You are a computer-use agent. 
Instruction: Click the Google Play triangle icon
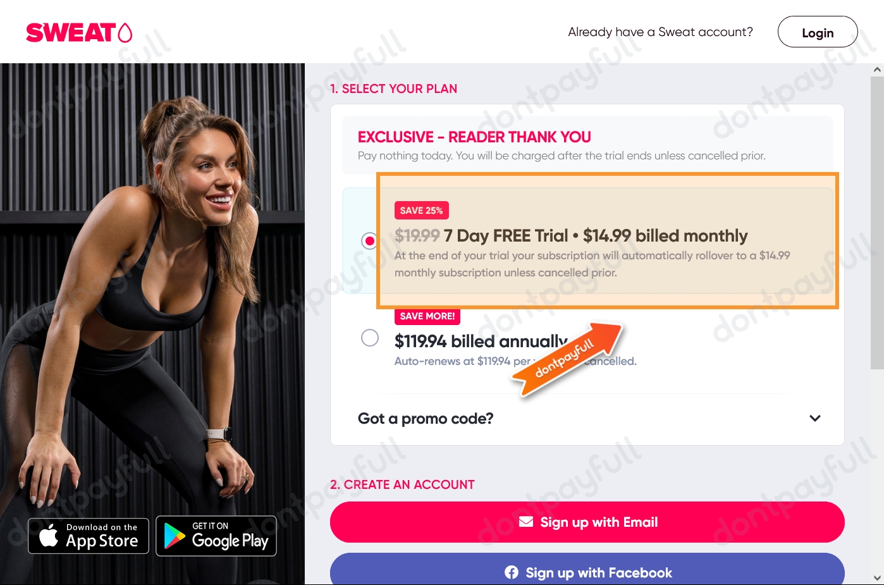pos(175,536)
